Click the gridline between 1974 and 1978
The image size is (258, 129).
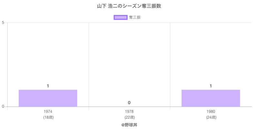(89, 64)
